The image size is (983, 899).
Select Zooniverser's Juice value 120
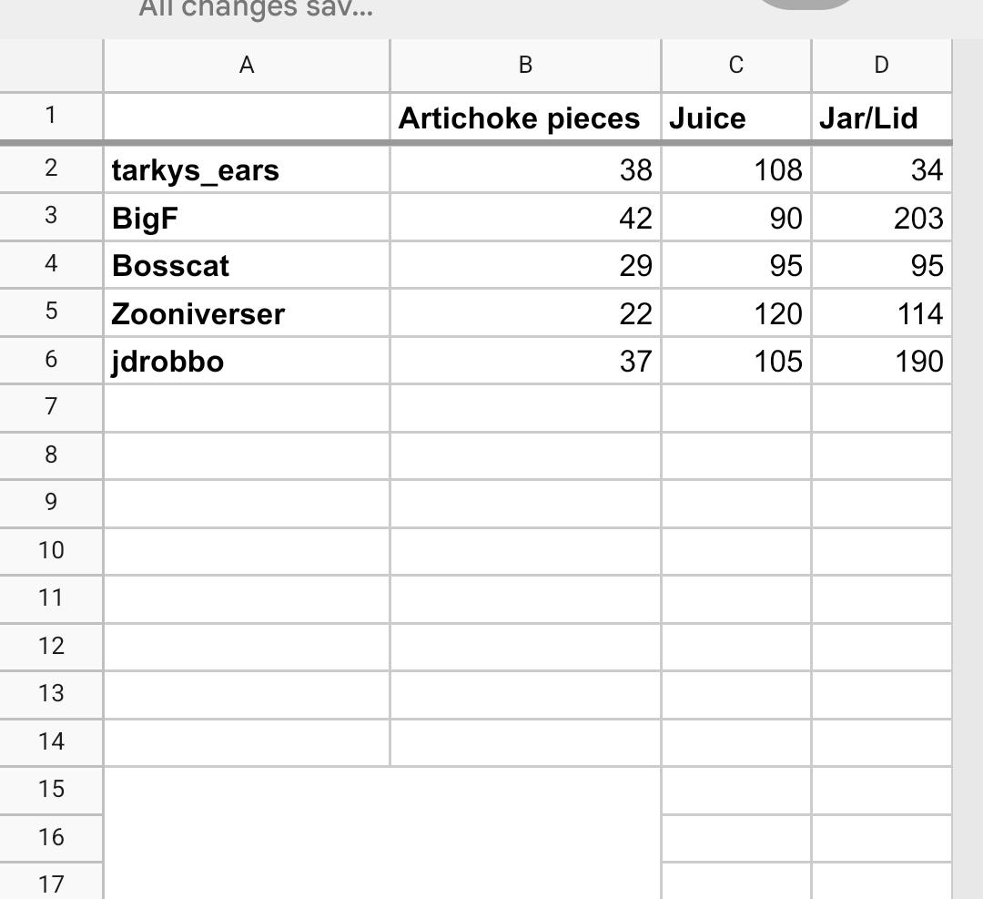[735, 314]
